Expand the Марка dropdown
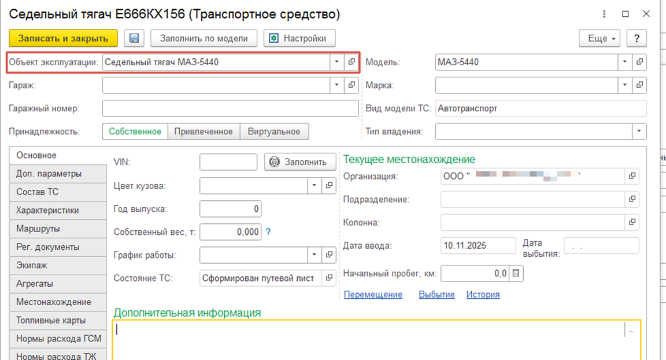This screenshot has width=666, height=360. pyautogui.click(x=624, y=85)
